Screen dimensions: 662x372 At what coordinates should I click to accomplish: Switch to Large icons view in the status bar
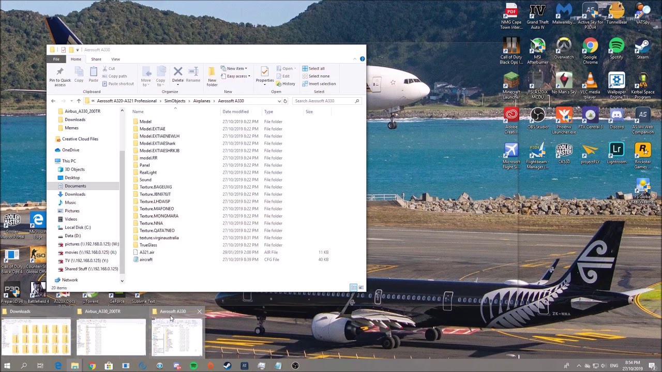point(360,288)
